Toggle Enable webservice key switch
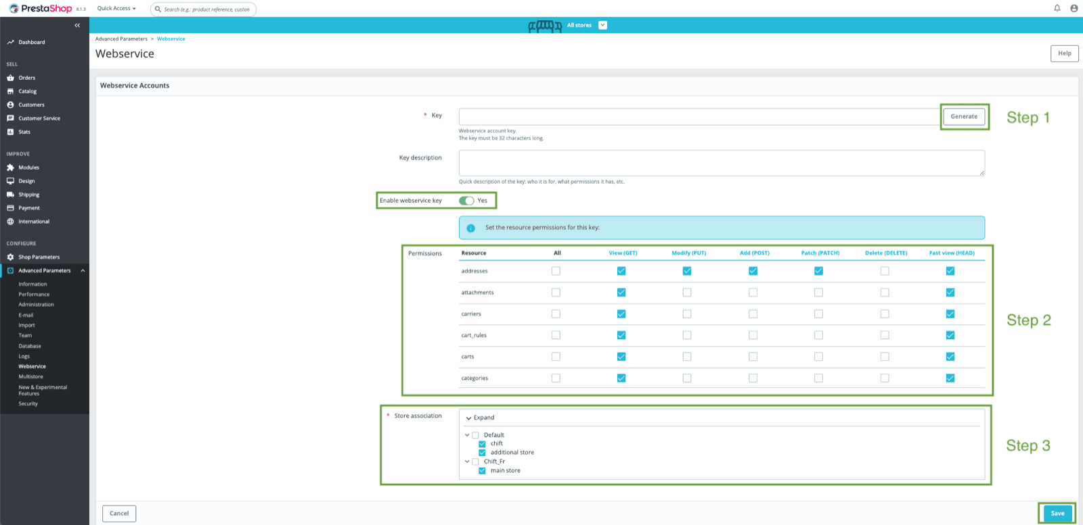Image resolution: width=1083 pixels, height=525 pixels. click(x=466, y=201)
